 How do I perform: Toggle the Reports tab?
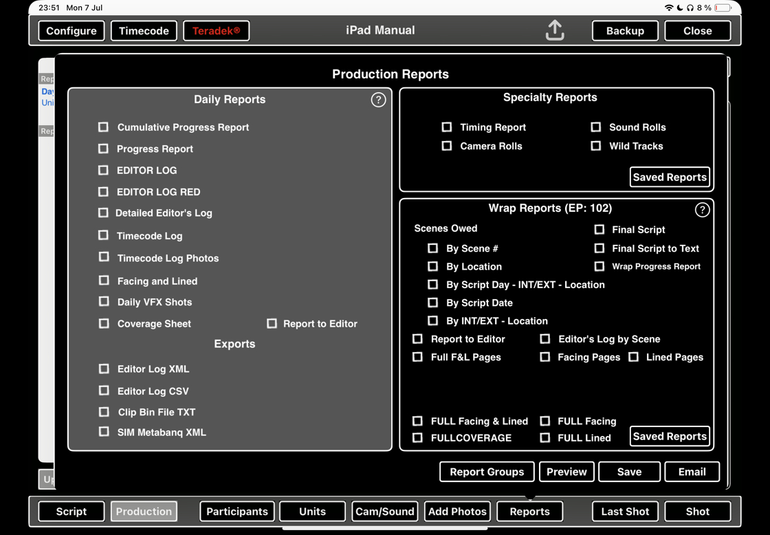[x=529, y=512]
